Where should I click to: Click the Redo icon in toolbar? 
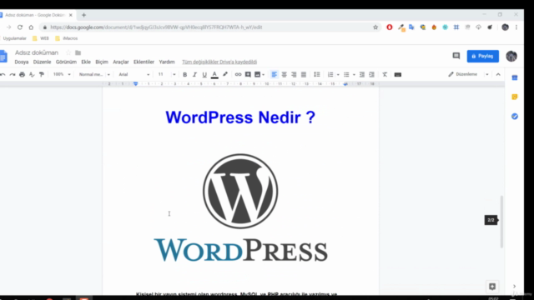click(x=13, y=74)
